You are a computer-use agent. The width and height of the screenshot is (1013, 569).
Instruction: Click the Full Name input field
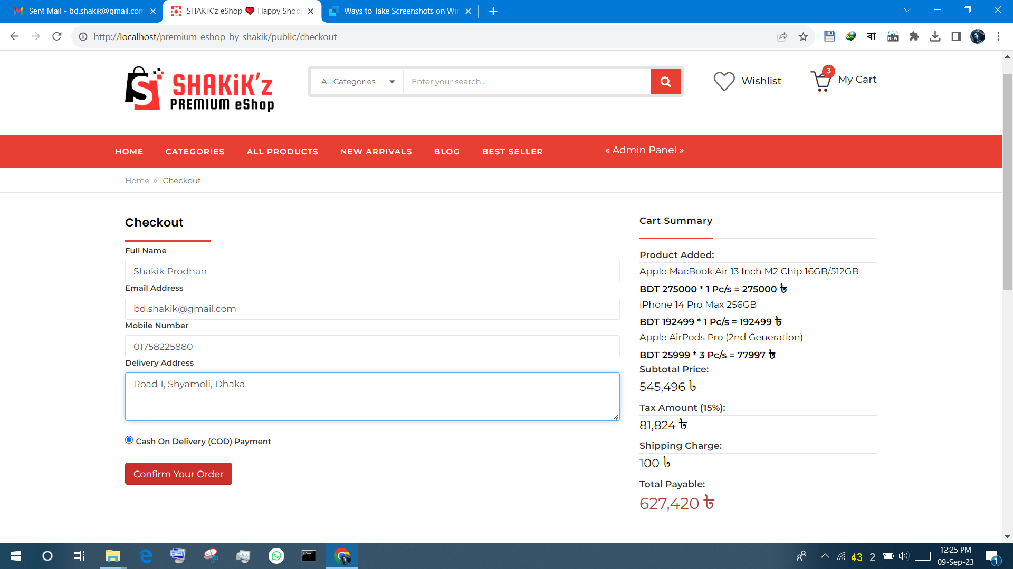tap(372, 271)
